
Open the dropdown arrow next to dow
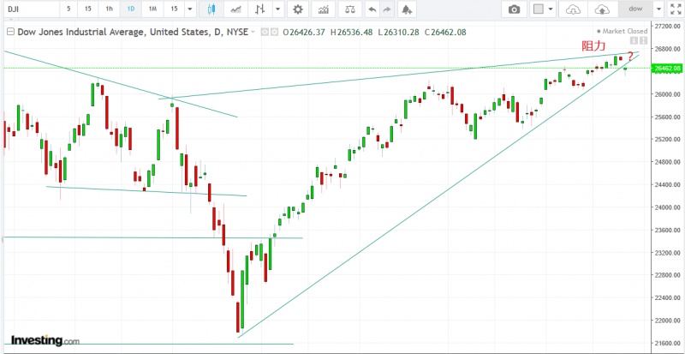point(657,9)
